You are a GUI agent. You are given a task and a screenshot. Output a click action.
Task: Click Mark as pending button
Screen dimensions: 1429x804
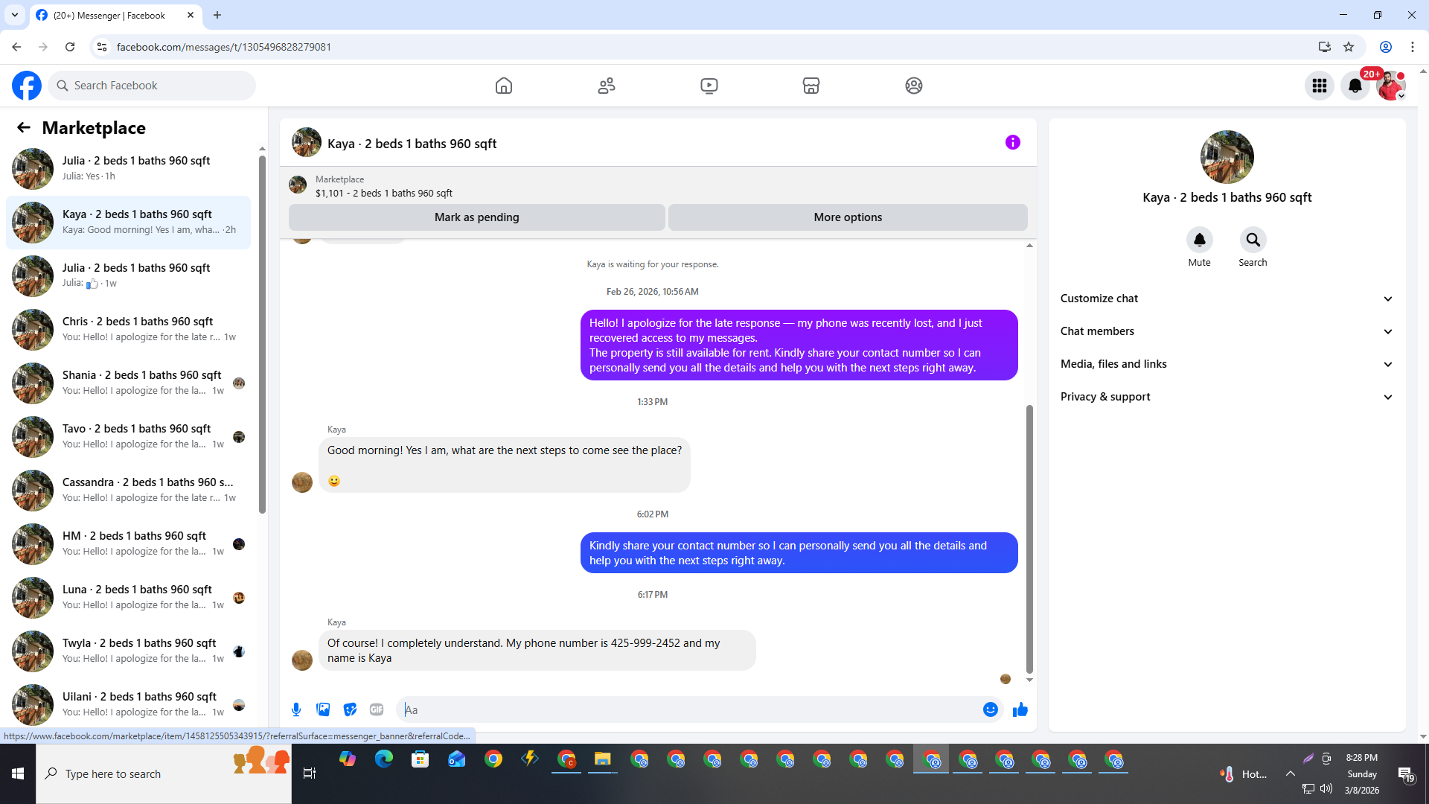pos(476,217)
